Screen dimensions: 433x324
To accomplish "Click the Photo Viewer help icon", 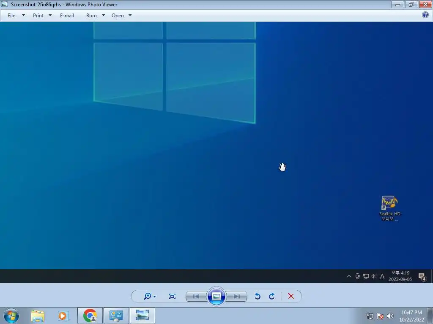I will [x=425, y=15].
